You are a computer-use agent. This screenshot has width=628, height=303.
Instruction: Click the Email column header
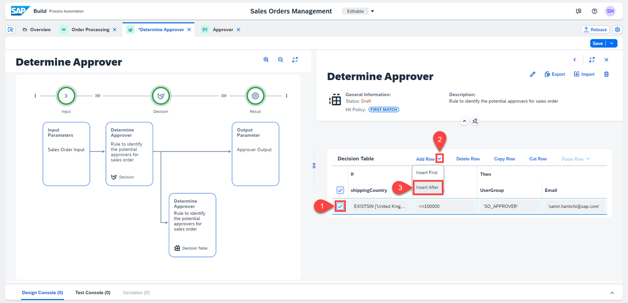[x=551, y=190]
